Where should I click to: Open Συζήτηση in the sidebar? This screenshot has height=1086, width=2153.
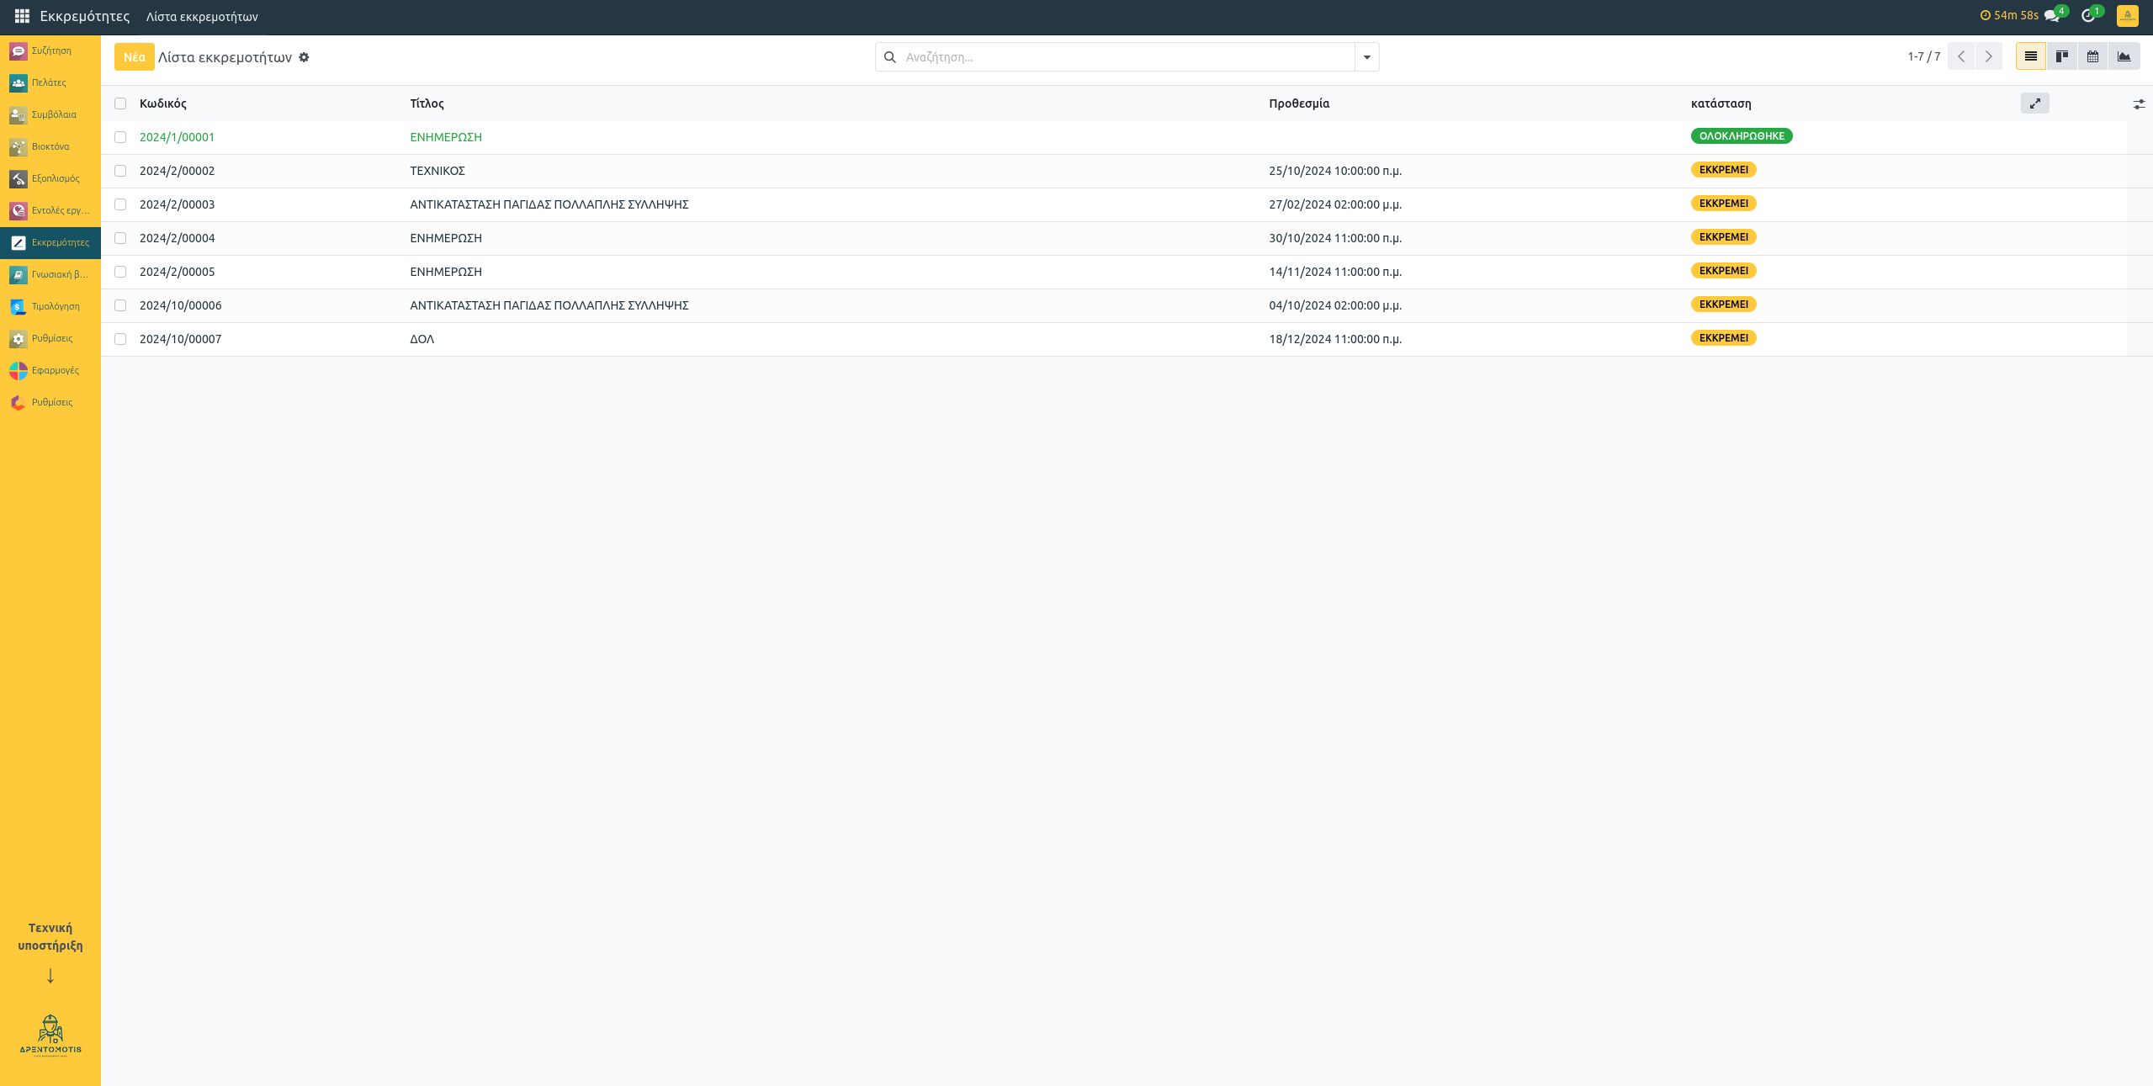pyautogui.click(x=50, y=50)
